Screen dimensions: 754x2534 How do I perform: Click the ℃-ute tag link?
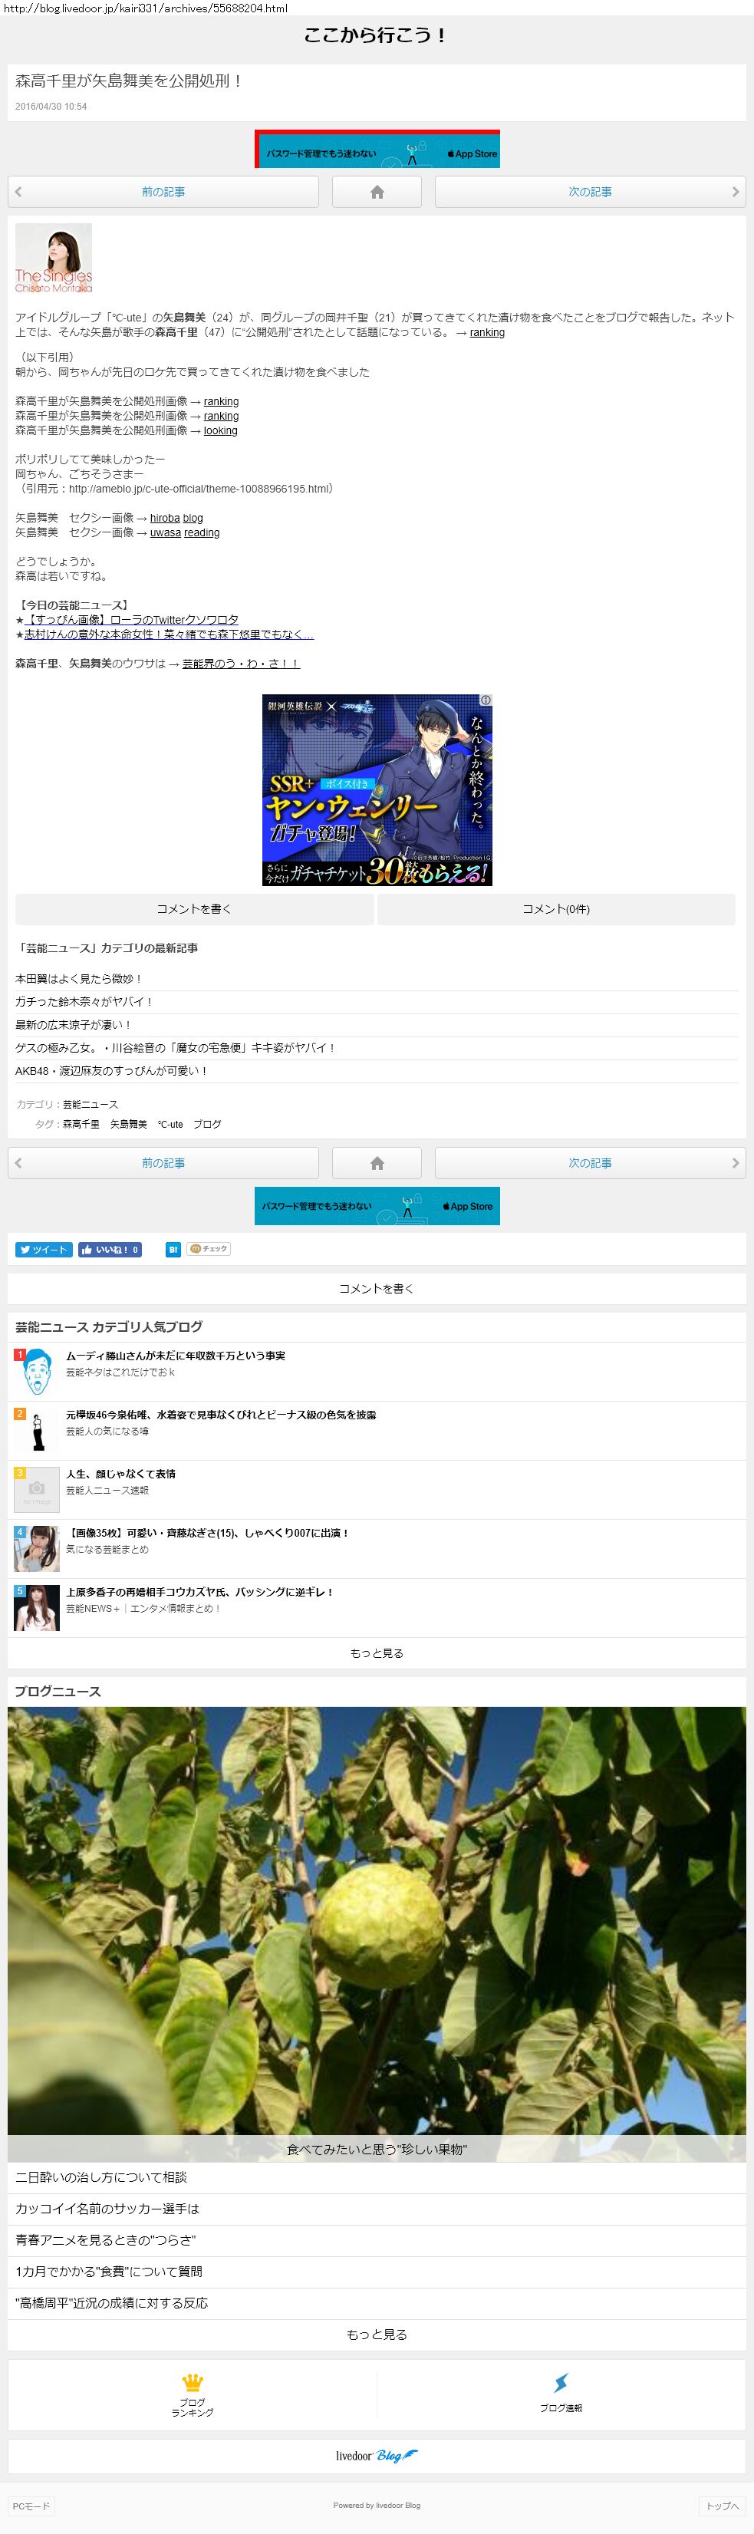tap(170, 1123)
